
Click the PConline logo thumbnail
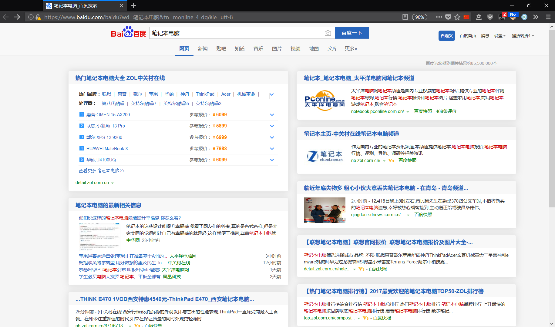tap(325, 100)
